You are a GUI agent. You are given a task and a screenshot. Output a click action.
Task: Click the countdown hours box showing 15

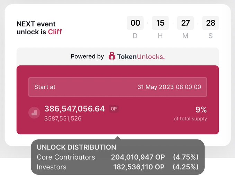click(160, 23)
